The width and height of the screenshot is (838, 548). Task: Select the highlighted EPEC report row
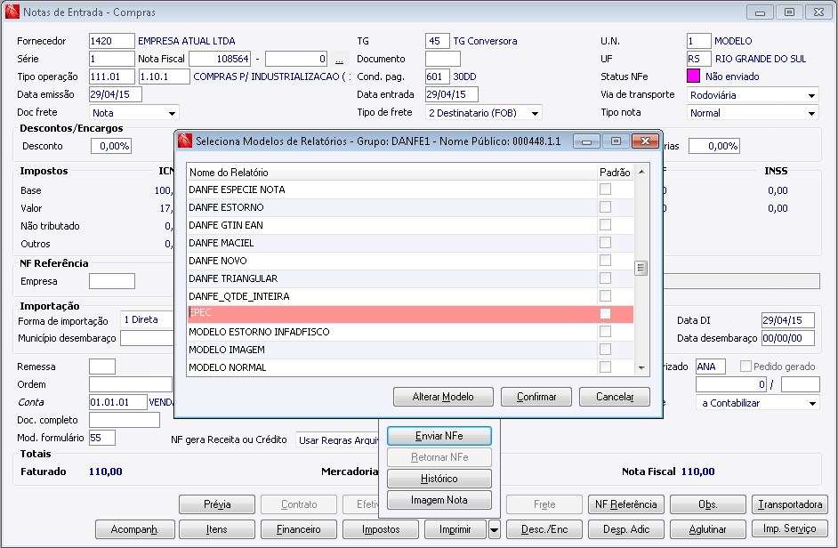click(410, 314)
